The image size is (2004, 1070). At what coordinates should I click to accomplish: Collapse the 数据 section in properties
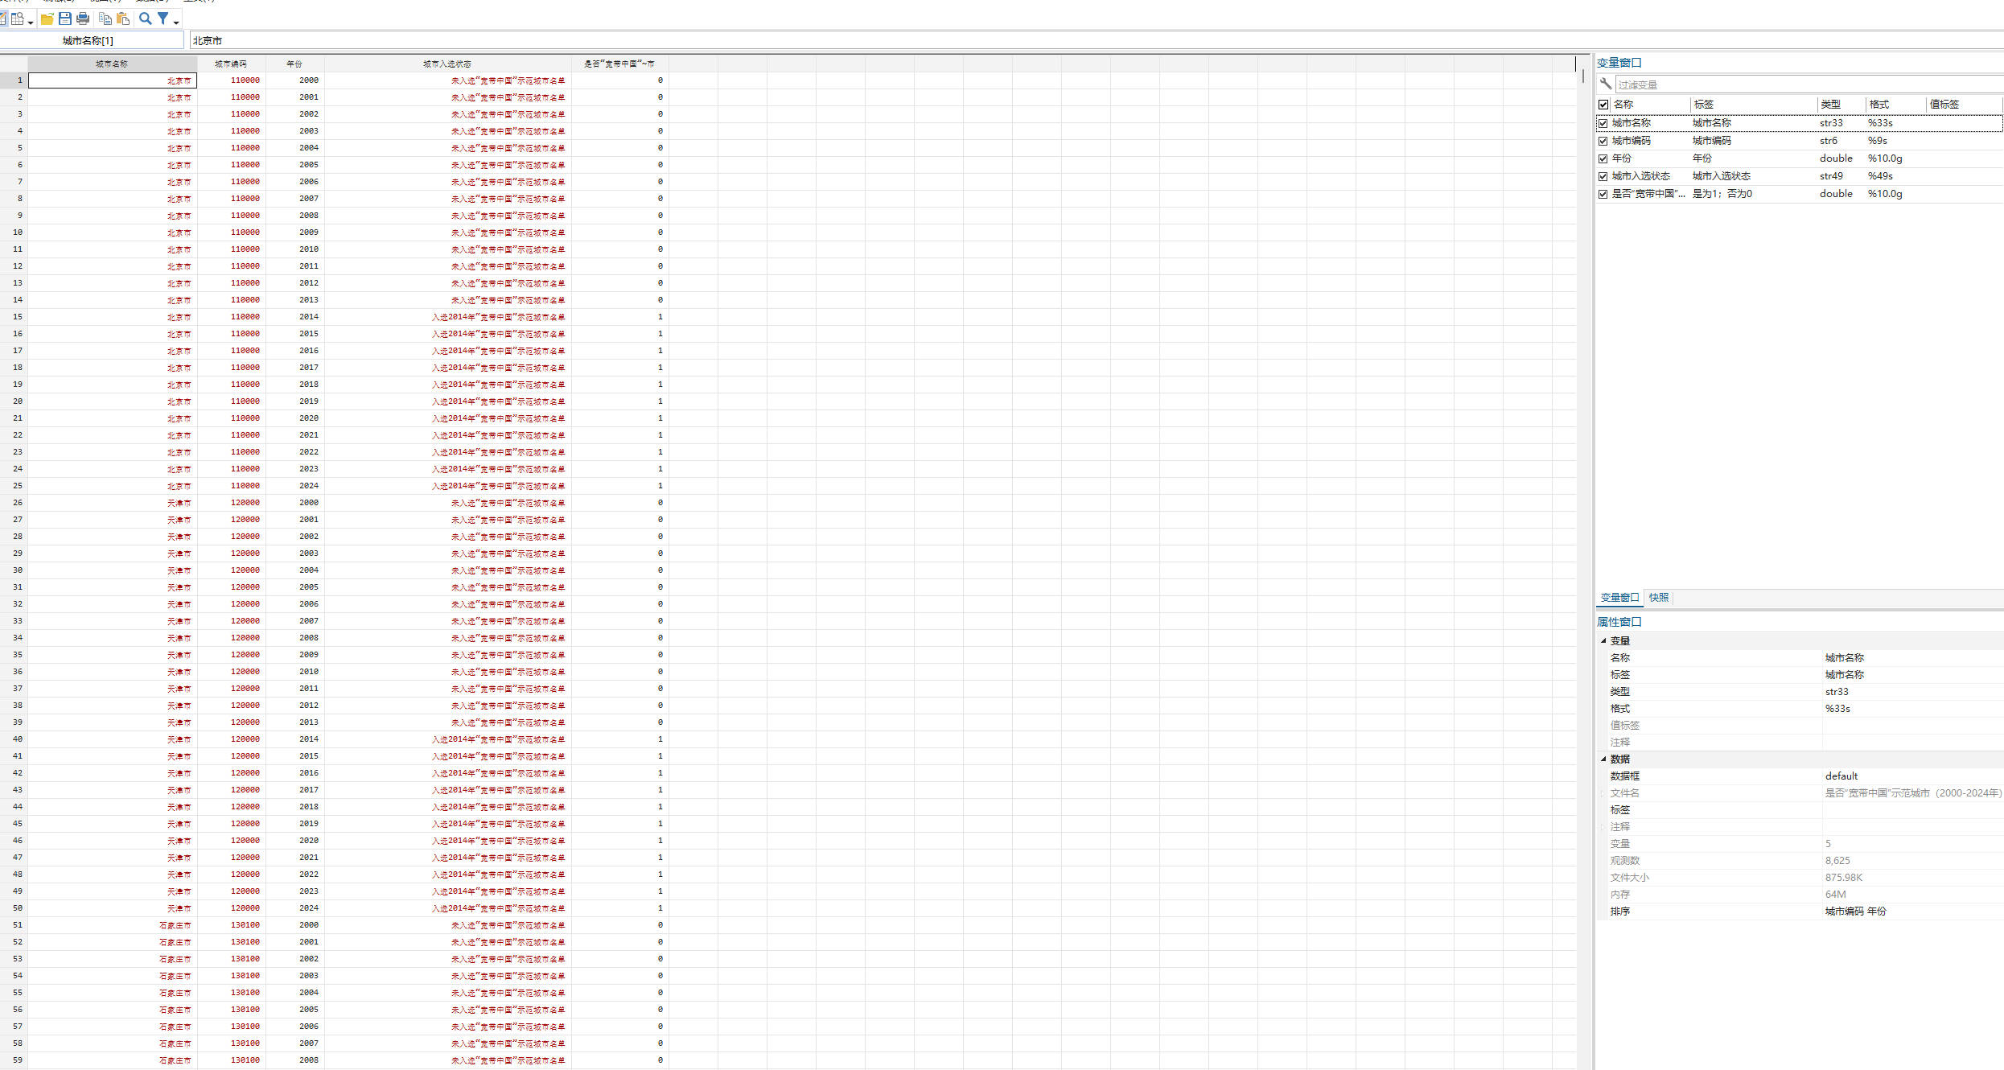[x=1603, y=759]
